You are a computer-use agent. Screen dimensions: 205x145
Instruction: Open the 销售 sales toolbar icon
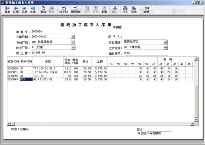[147, 10]
